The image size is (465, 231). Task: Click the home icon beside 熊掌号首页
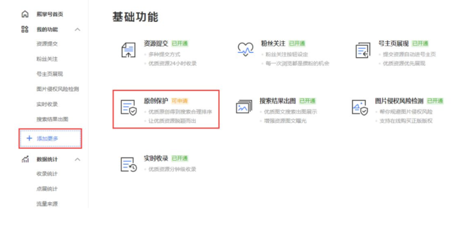(25, 14)
